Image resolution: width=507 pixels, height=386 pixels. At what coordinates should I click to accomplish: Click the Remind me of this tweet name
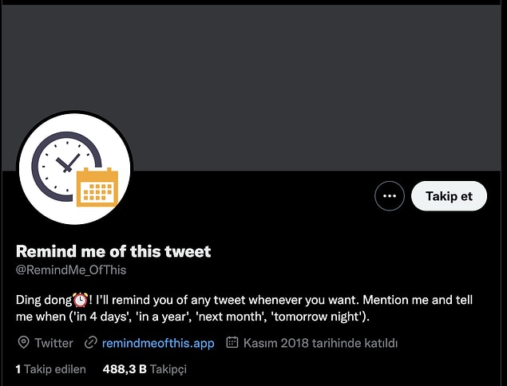tap(113, 251)
